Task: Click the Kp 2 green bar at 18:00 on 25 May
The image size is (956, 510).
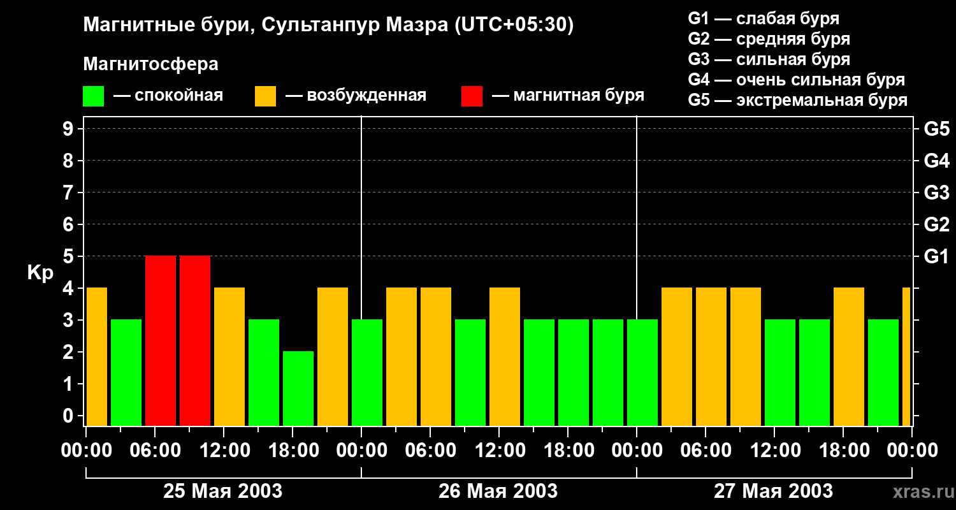Action: click(298, 389)
